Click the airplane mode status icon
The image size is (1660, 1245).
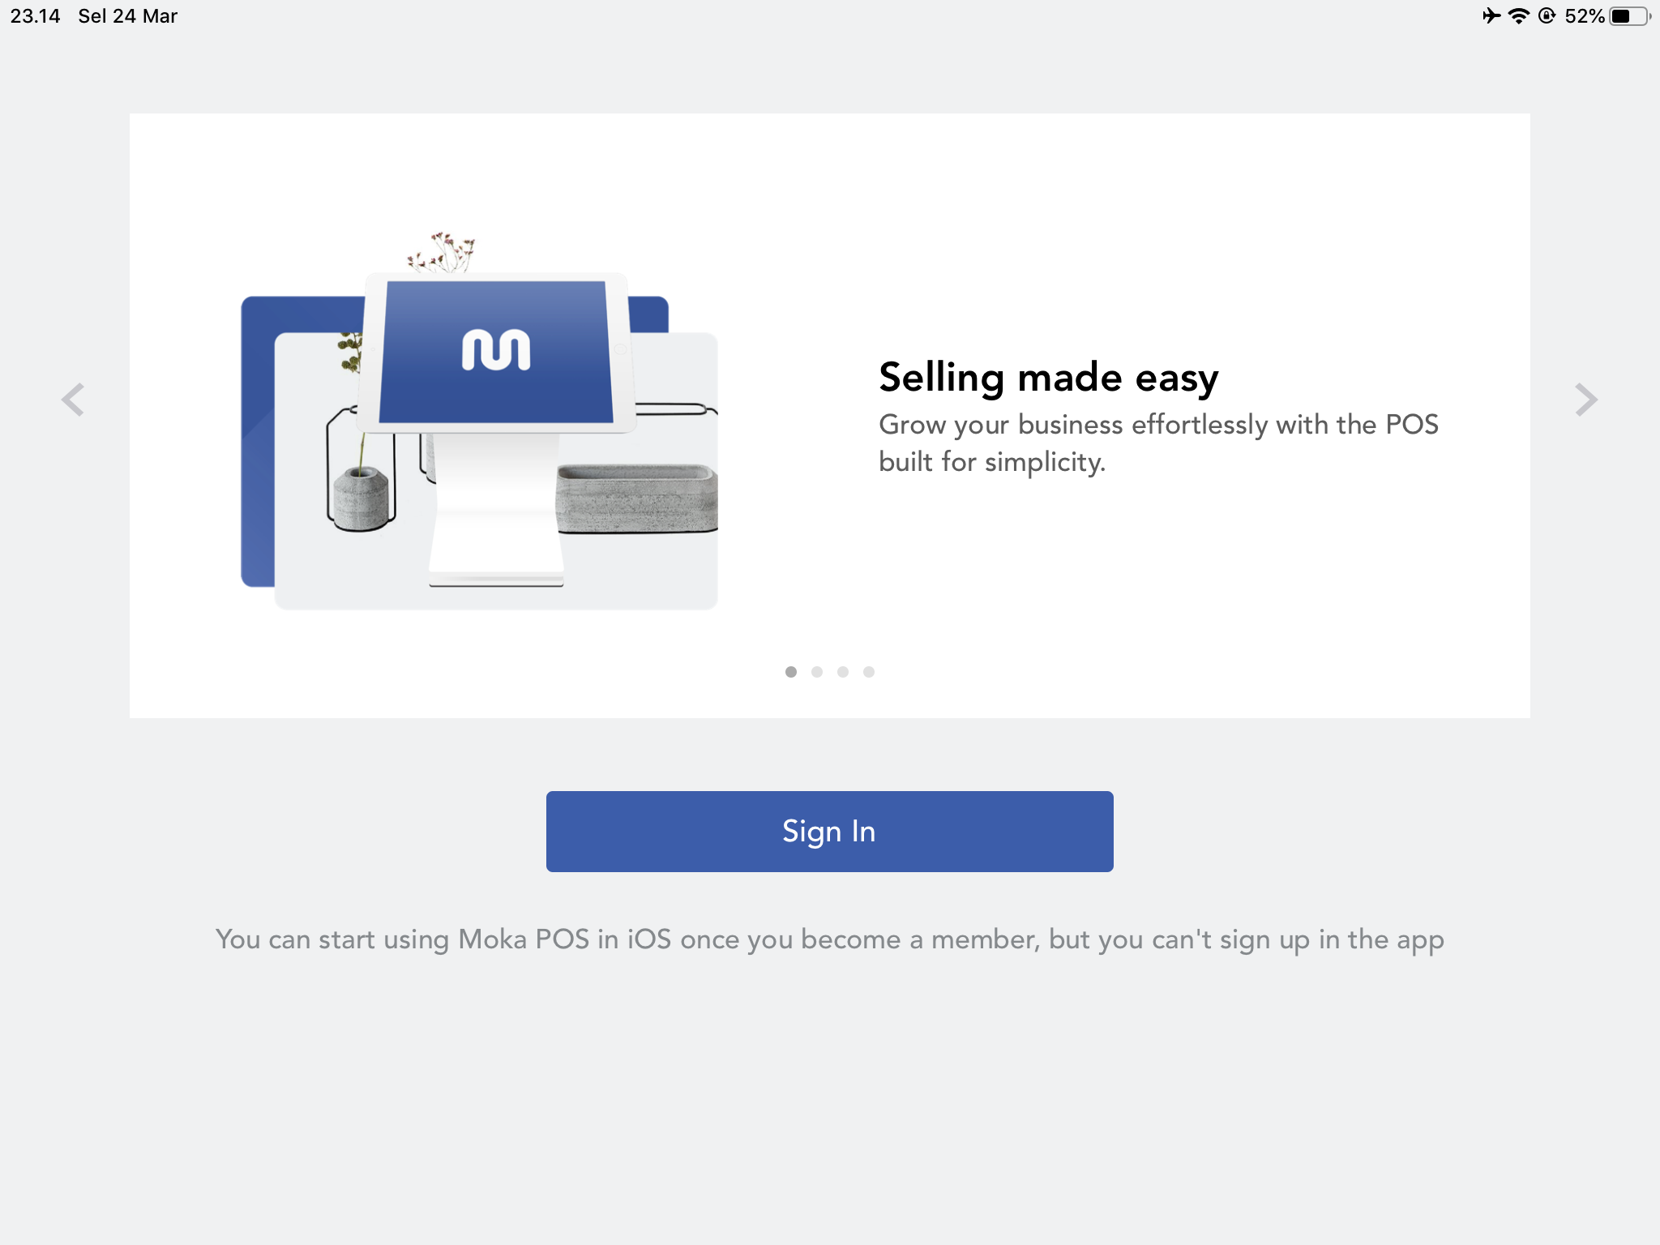[1491, 16]
